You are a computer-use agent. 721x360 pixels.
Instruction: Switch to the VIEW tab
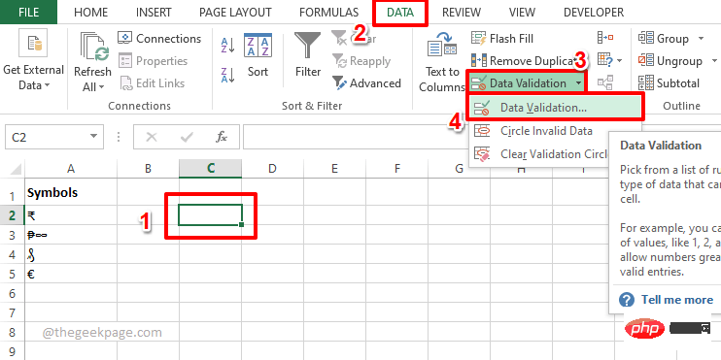[522, 13]
